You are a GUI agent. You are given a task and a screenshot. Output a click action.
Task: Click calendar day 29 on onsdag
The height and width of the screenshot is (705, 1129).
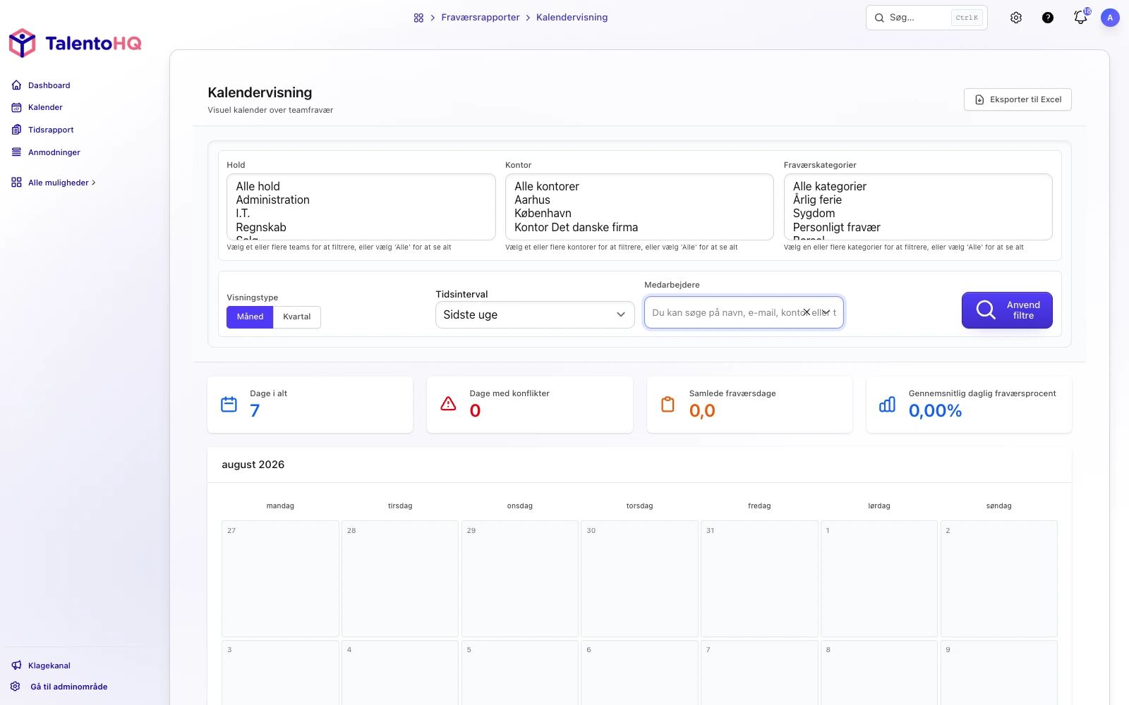[520, 579]
